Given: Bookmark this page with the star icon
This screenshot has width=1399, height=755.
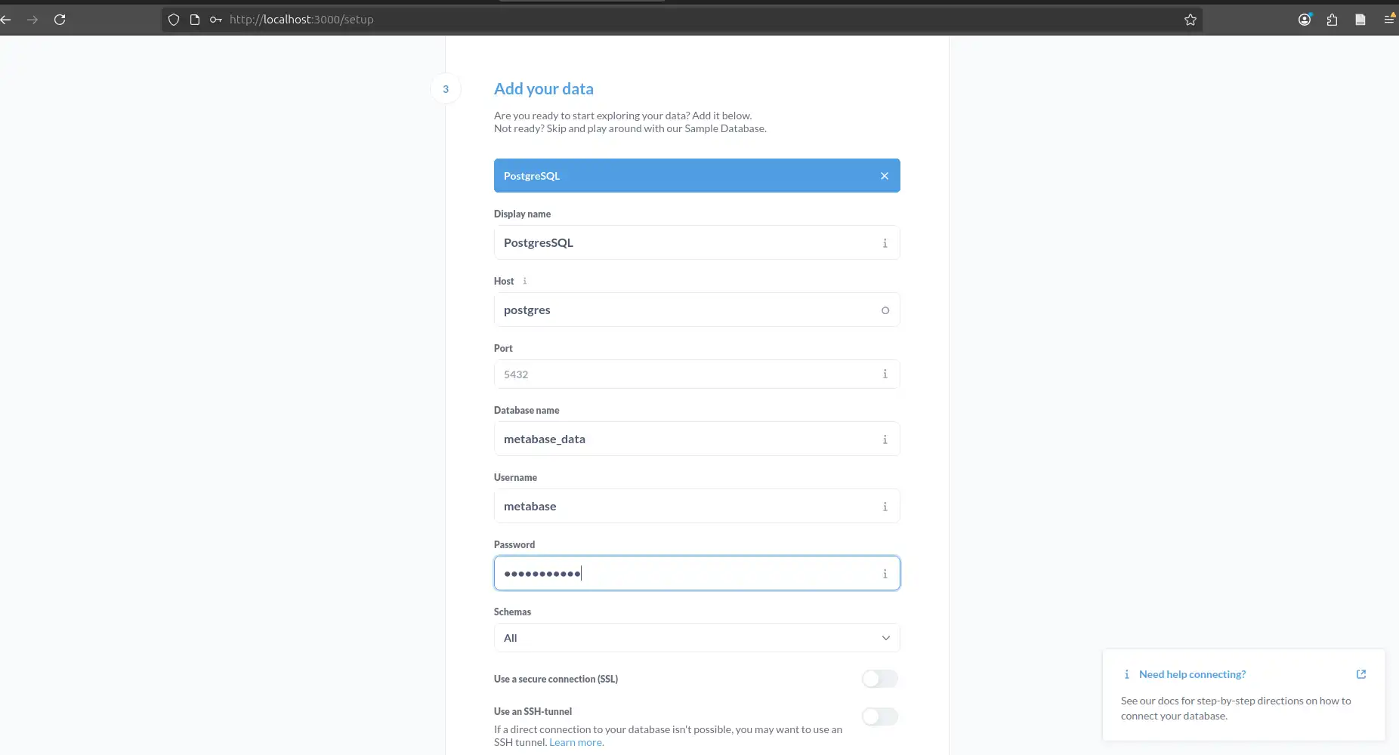Looking at the screenshot, I should pyautogui.click(x=1191, y=20).
